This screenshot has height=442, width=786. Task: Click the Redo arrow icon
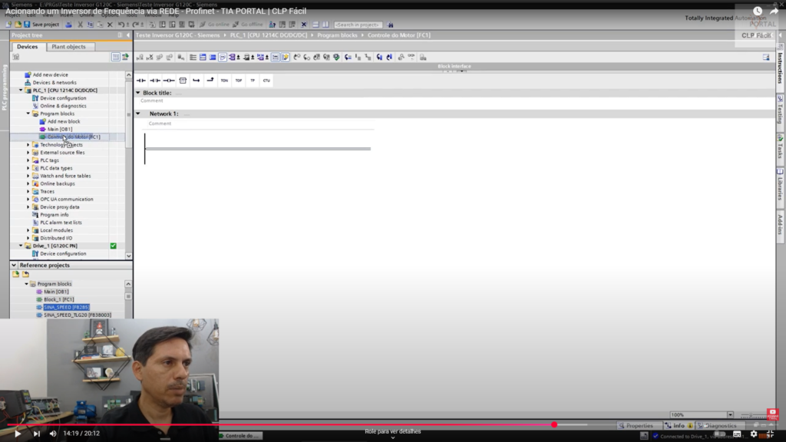135,25
